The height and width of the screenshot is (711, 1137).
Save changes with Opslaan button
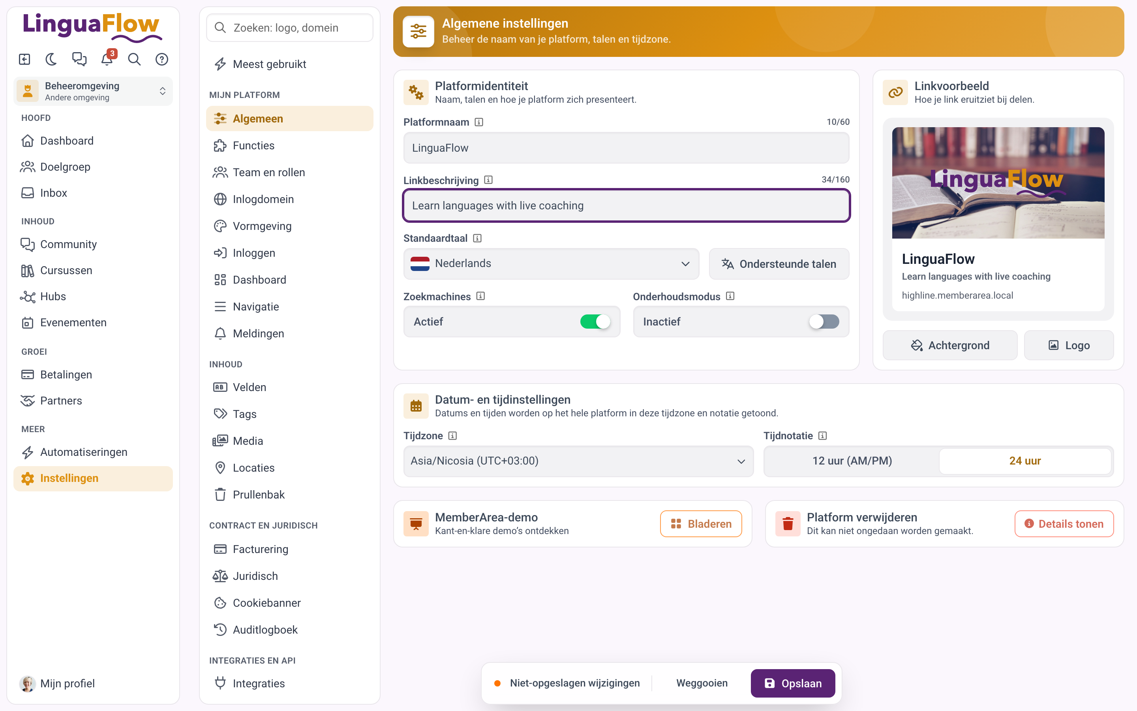[793, 683]
